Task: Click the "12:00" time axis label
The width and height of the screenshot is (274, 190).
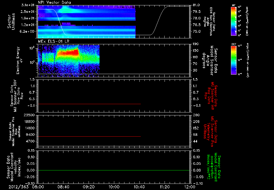Action: [x=189, y=187]
